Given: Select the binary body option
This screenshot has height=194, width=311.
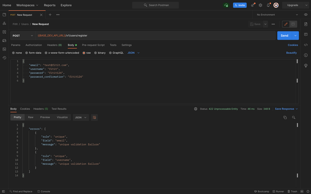Looking at the screenshot, I should point(100,53).
